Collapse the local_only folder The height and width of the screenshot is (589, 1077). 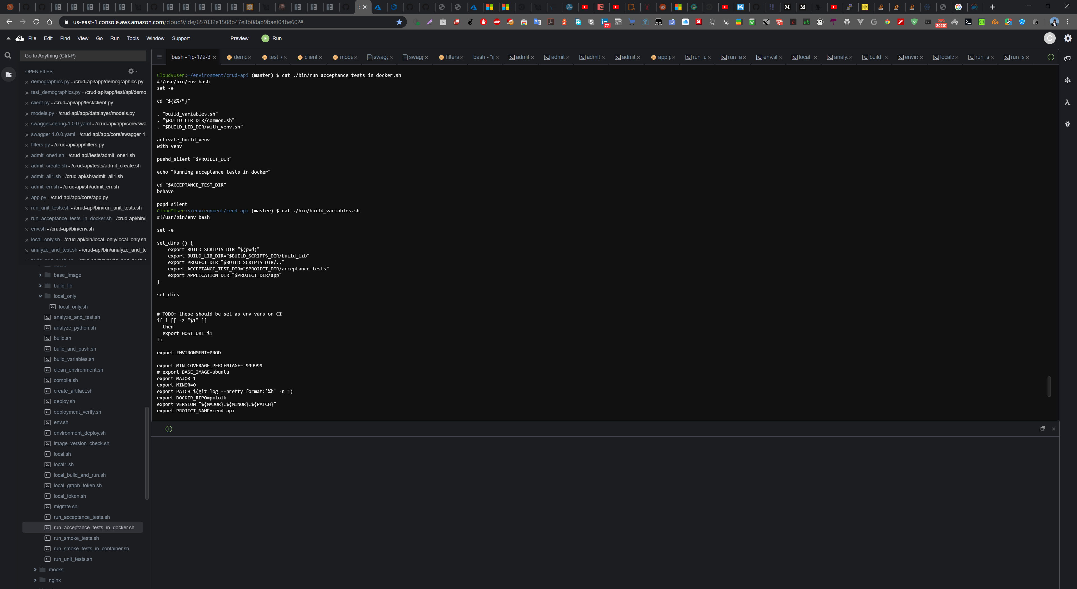pyautogui.click(x=40, y=296)
